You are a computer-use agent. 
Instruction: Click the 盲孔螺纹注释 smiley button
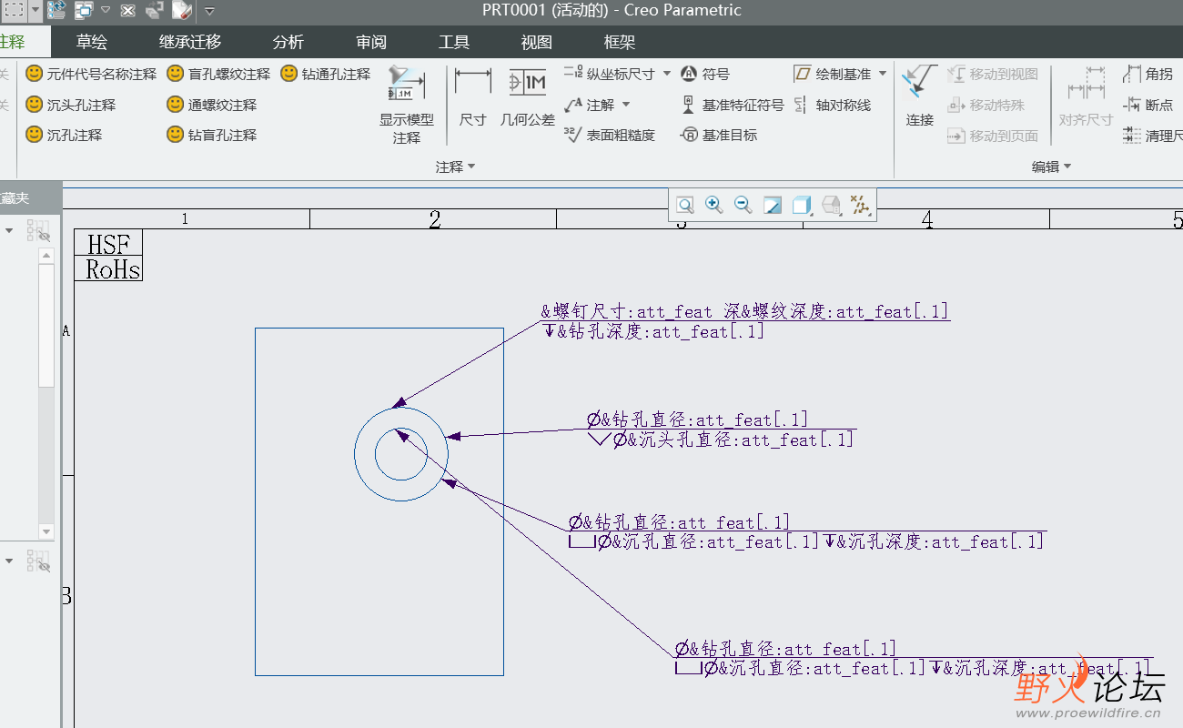[x=218, y=74]
